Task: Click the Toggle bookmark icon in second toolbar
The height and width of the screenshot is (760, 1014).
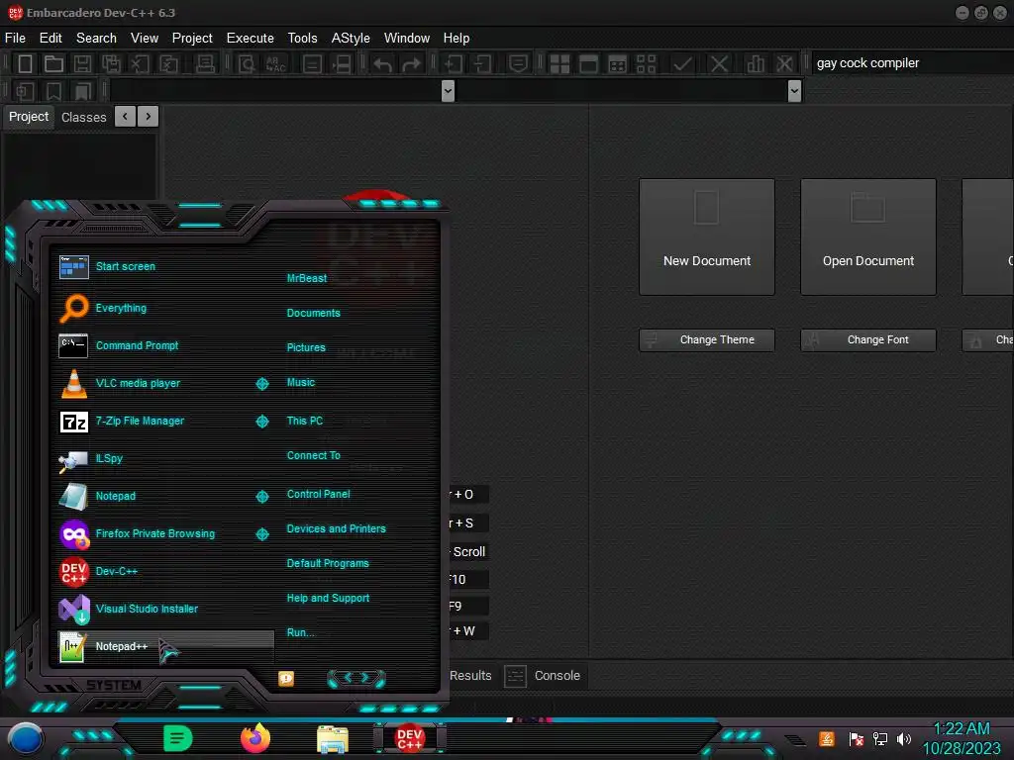Action: tap(53, 91)
